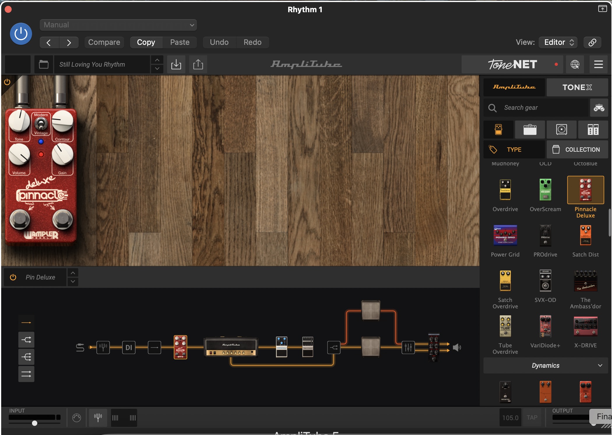The height and width of the screenshot is (435, 612).
Task: Select previous pedal with Pin Deluxe up chevron
Action: pyautogui.click(x=73, y=273)
